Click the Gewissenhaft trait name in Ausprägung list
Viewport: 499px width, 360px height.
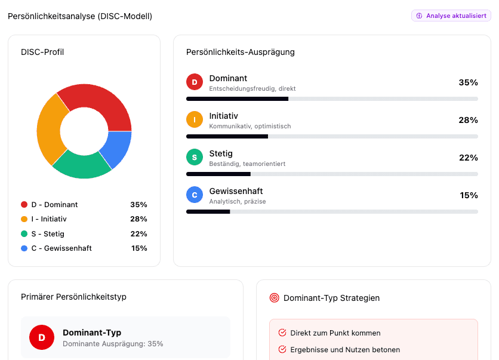236,191
